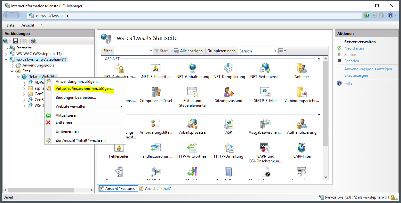Open the Handlerzuordnungen feature icon

(x=156, y=148)
